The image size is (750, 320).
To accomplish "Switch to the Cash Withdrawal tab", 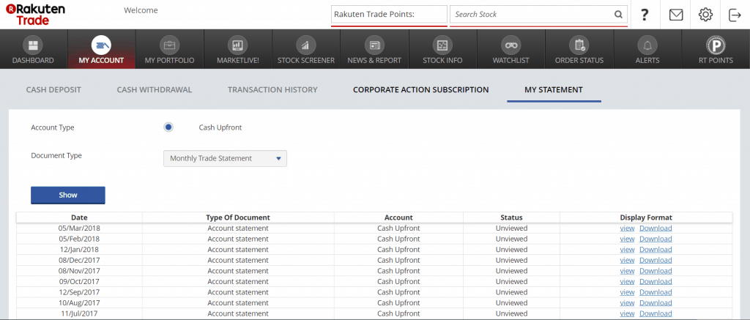I will pyautogui.click(x=155, y=89).
